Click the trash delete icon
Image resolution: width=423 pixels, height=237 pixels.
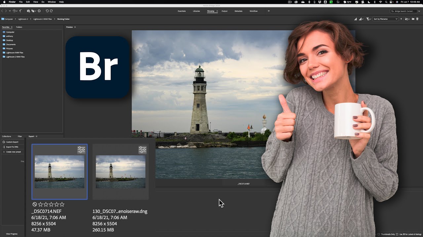(x=417, y=19)
